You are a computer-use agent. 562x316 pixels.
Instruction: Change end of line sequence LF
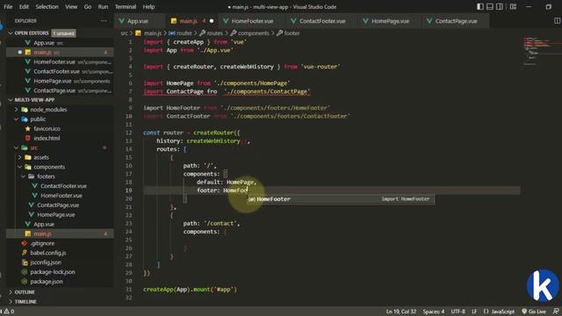pos(474,312)
